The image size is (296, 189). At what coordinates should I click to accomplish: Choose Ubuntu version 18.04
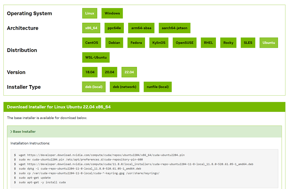click(x=90, y=72)
